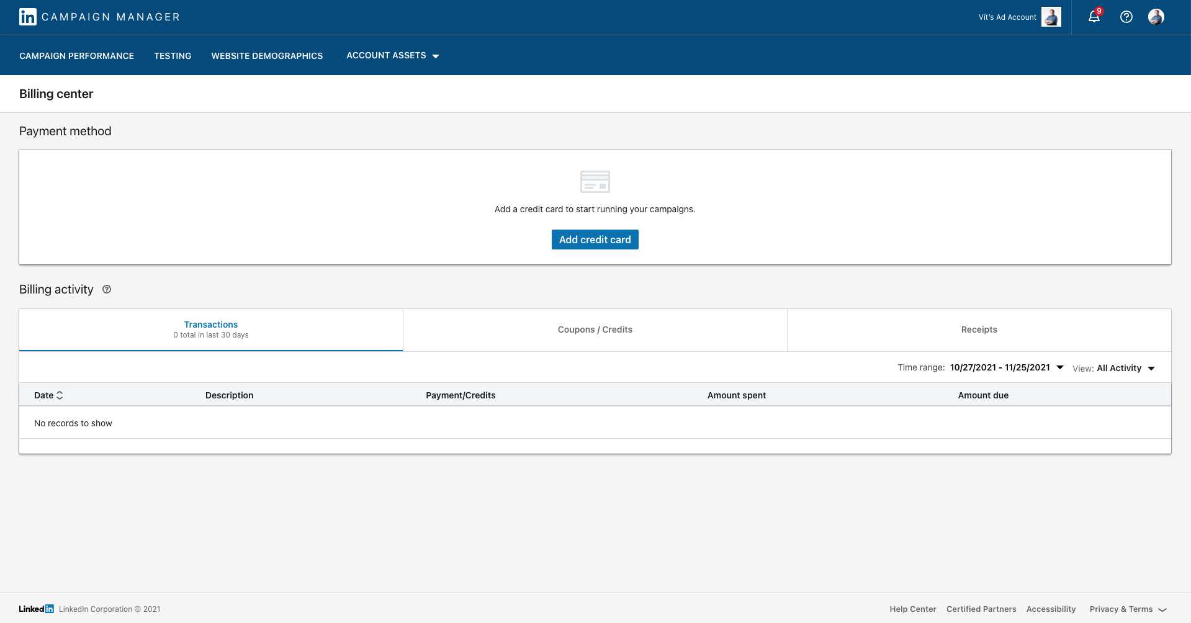Follow the Help Center footer link
This screenshot has width=1191, height=623.
point(912,609)
